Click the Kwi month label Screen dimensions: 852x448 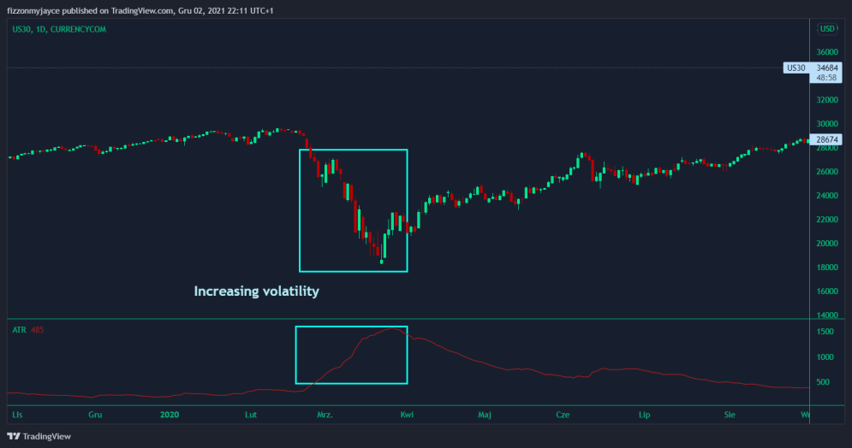pos(407,415)
